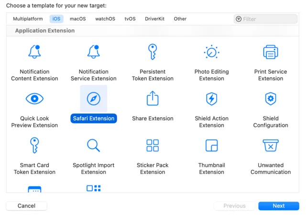Click the Previous button
The image size is (306, 216).
[x=235, y=206]
